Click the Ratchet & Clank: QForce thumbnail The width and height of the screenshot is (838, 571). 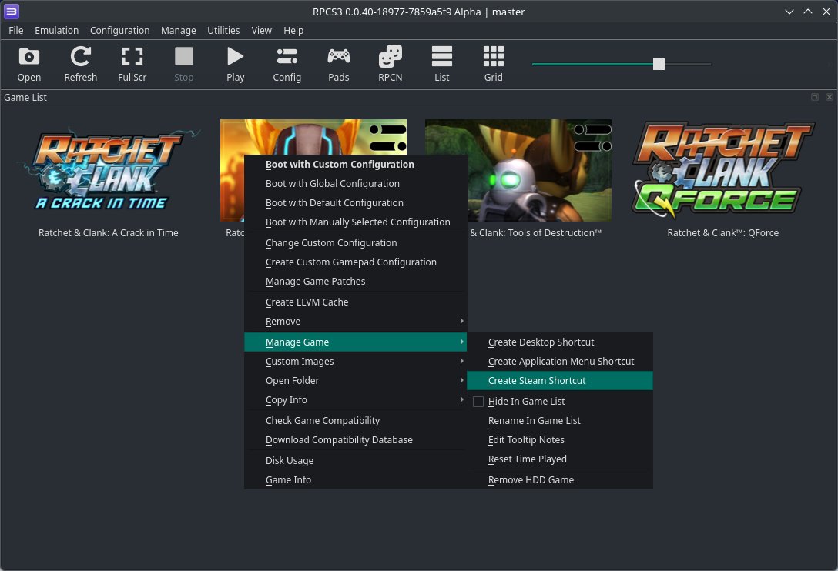722,170
